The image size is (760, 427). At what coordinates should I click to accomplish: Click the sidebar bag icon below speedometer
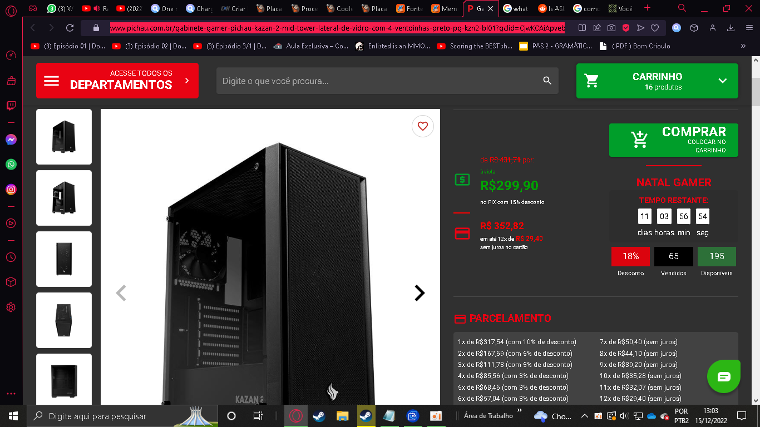11,81
